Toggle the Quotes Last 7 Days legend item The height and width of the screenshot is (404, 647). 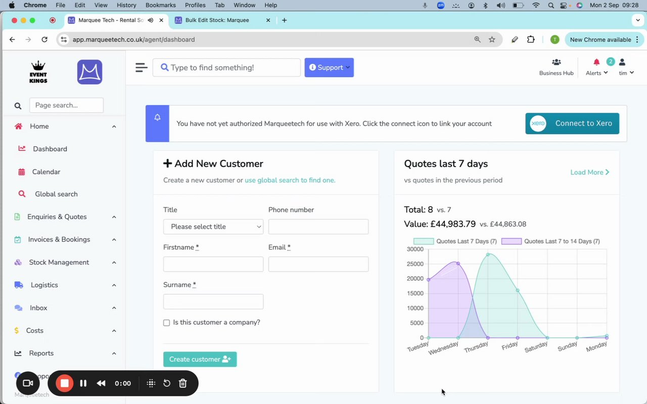[455, 241]
